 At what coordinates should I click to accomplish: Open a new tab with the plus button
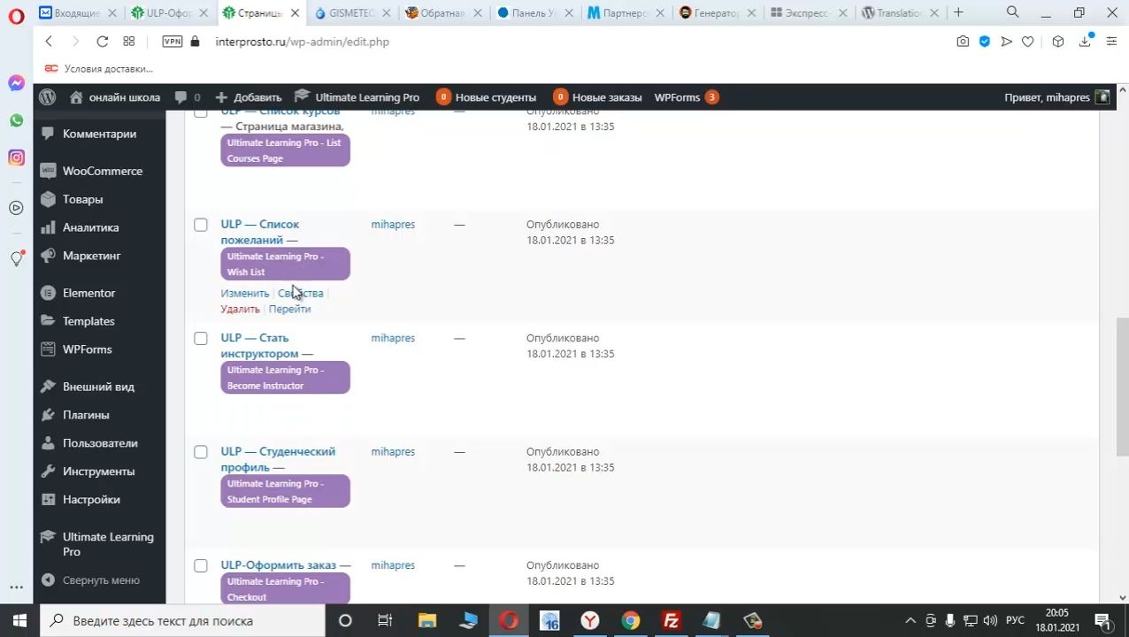coord(958,12)
